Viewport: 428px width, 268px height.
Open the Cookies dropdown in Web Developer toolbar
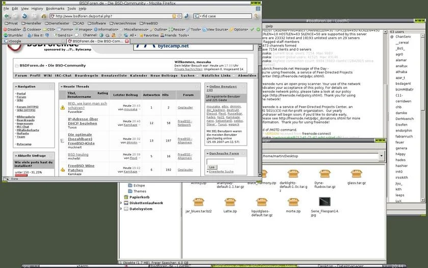(32, 29)
